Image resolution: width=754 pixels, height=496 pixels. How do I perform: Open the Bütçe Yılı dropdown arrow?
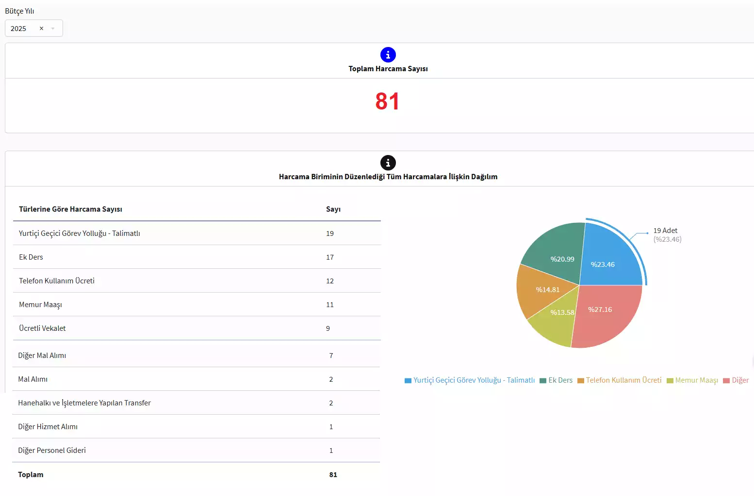(x=53, y=29)
